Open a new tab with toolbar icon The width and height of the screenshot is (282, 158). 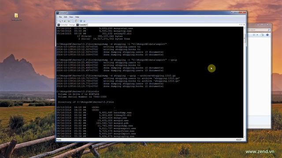(x=60, y=21)
